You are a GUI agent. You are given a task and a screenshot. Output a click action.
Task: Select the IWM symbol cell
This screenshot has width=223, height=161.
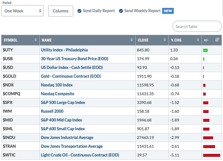click(20, 111)
